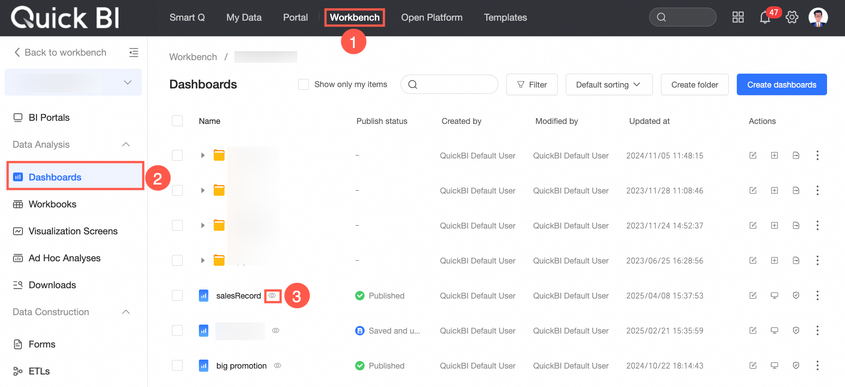Open the notifications bell icon

coord(765,18)
